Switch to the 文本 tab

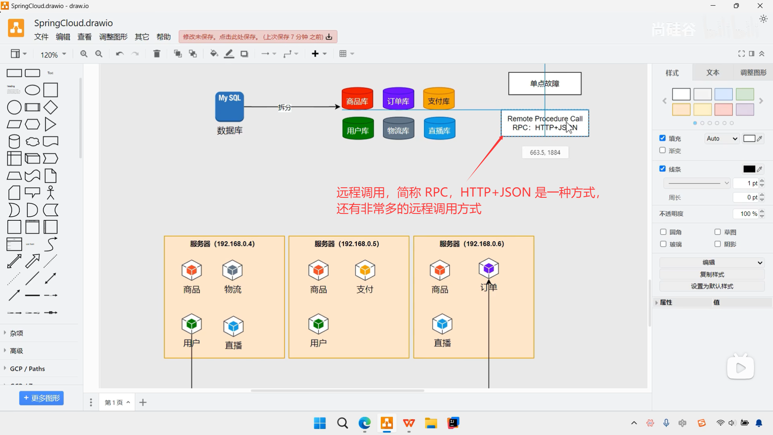pos(713,72)
